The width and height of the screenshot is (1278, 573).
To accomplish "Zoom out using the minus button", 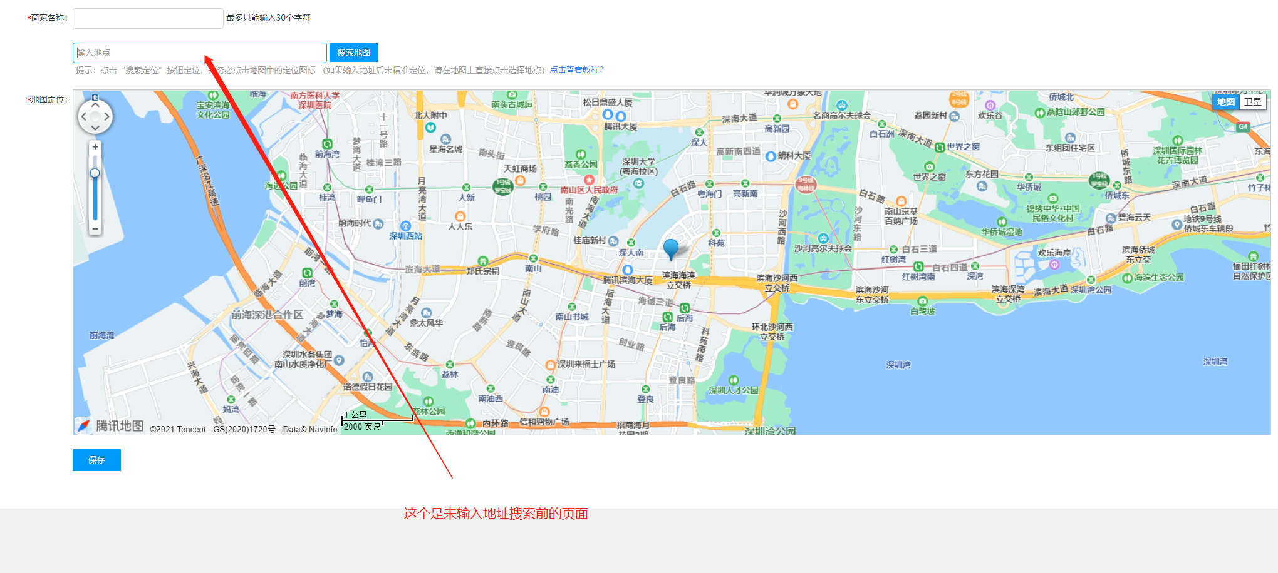I will pyautogui.click(x=95, y=229).
